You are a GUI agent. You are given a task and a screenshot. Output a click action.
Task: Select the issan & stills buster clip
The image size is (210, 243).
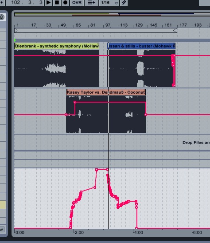(141, 46)
